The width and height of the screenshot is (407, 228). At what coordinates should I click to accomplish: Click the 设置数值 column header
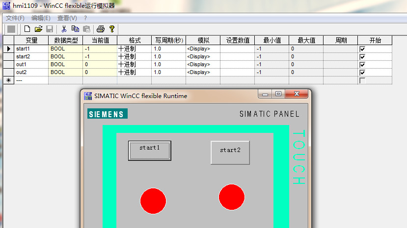[238, 40]
